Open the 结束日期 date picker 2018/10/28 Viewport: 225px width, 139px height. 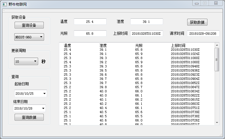[29, 108]
